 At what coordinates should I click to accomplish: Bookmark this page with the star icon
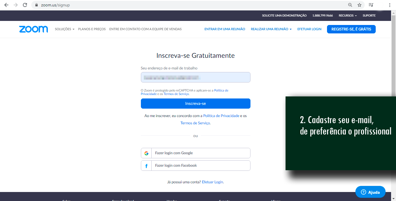[x=359, y=5]
